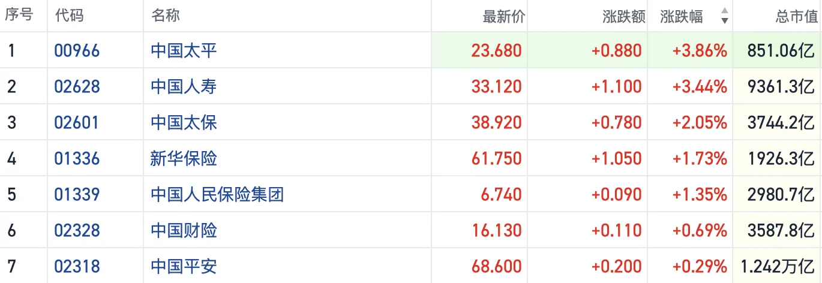Open stock 中国太保
Image resolution: width=822 pixels, height=283 pixels.
click(184, 122)
